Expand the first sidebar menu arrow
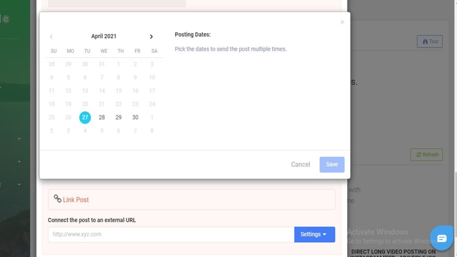Image resolution: width=457 pixels, height=257 pixels. click(x=19, y=139)
